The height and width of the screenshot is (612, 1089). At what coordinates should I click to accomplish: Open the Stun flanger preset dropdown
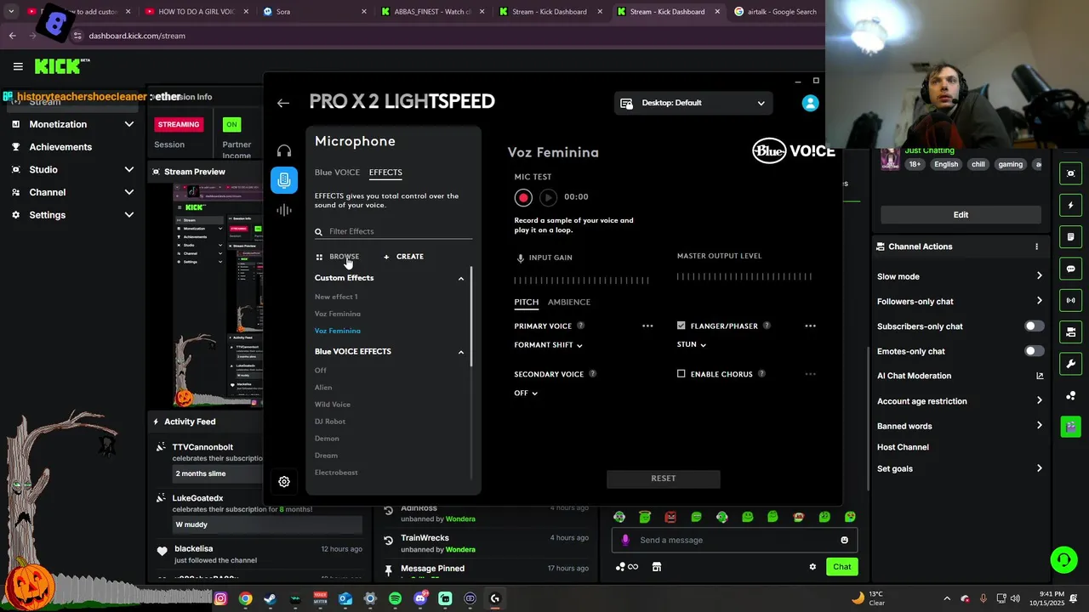[x=692, y=344]
